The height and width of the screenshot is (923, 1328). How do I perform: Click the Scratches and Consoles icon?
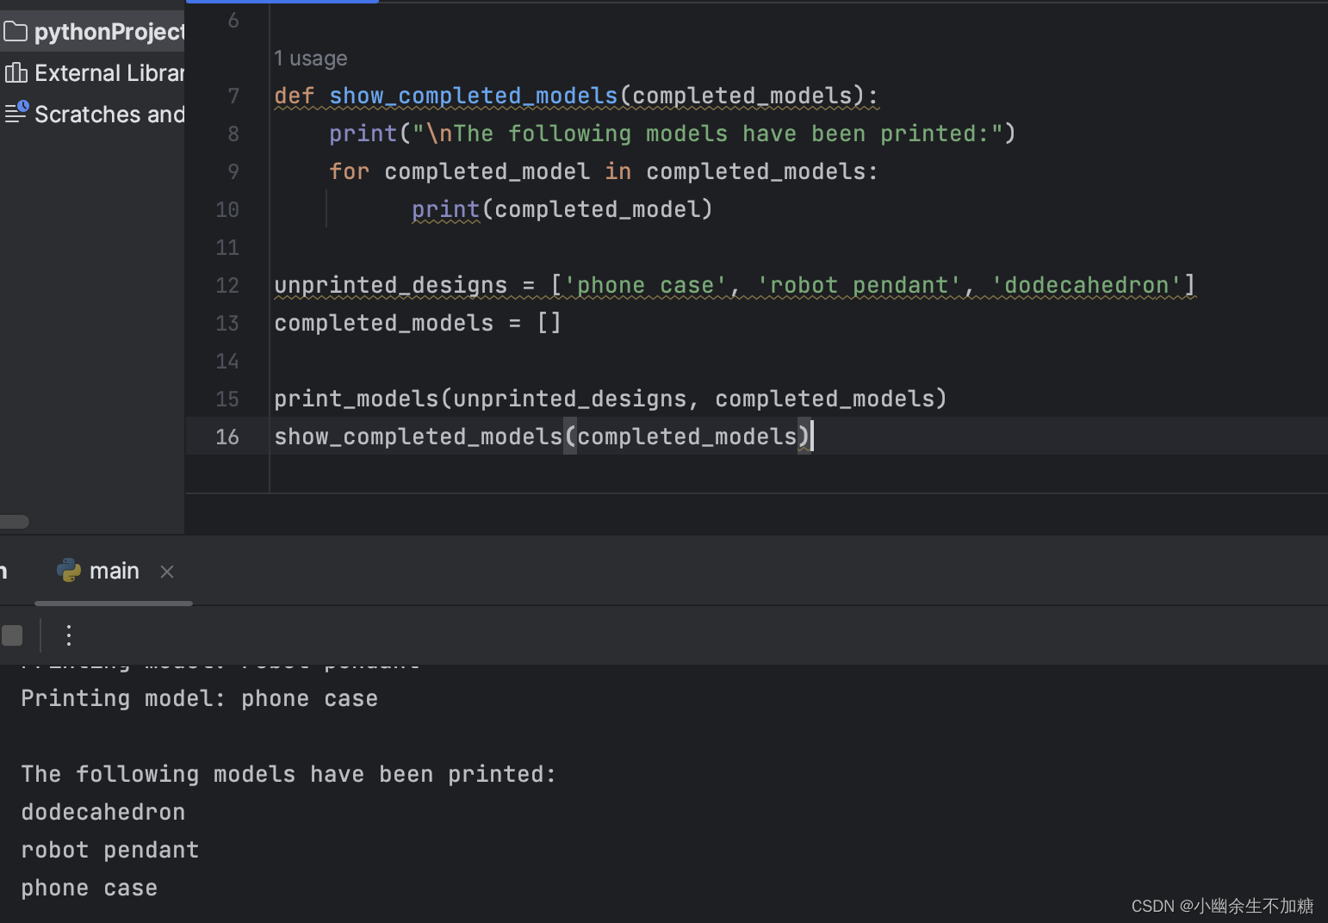point(16,113)
